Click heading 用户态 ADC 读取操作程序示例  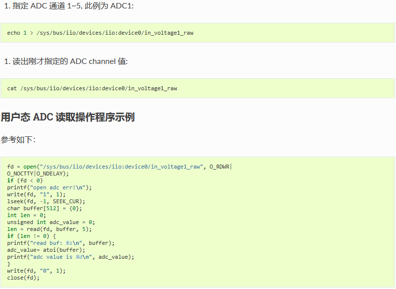pos(68,117)
